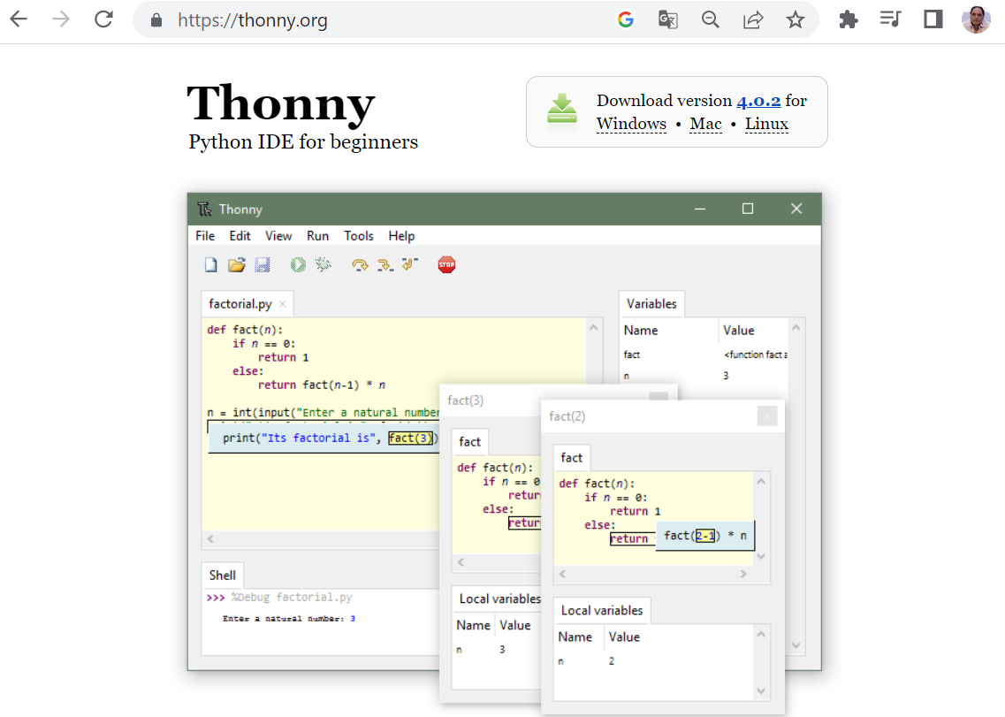Viewport: 1005px width, 717px height.
Task: Click scroll up arrow in Variables panel
Action: 796,328
